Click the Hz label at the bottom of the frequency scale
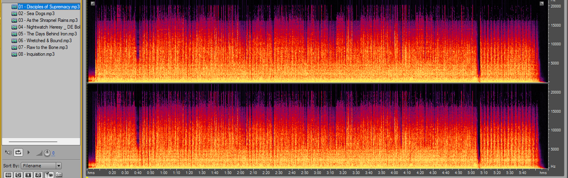The image size is (568, 178). [x=553, y=166]
